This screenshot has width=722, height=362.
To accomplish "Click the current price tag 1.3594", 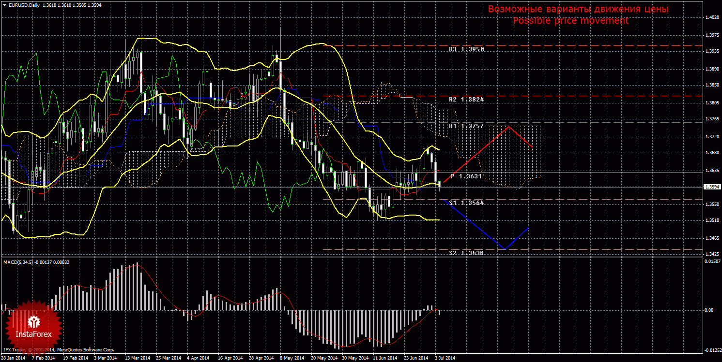I will click(x=711, y=187).
